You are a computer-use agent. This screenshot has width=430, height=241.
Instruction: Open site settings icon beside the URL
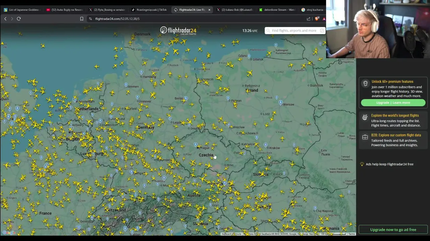(90, 19)
